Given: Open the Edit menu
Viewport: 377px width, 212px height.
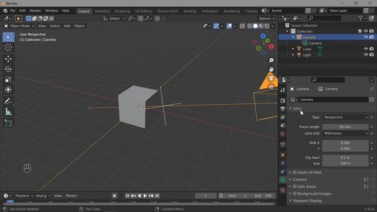Looking at the screenshot, I should [x=22, y=11].
